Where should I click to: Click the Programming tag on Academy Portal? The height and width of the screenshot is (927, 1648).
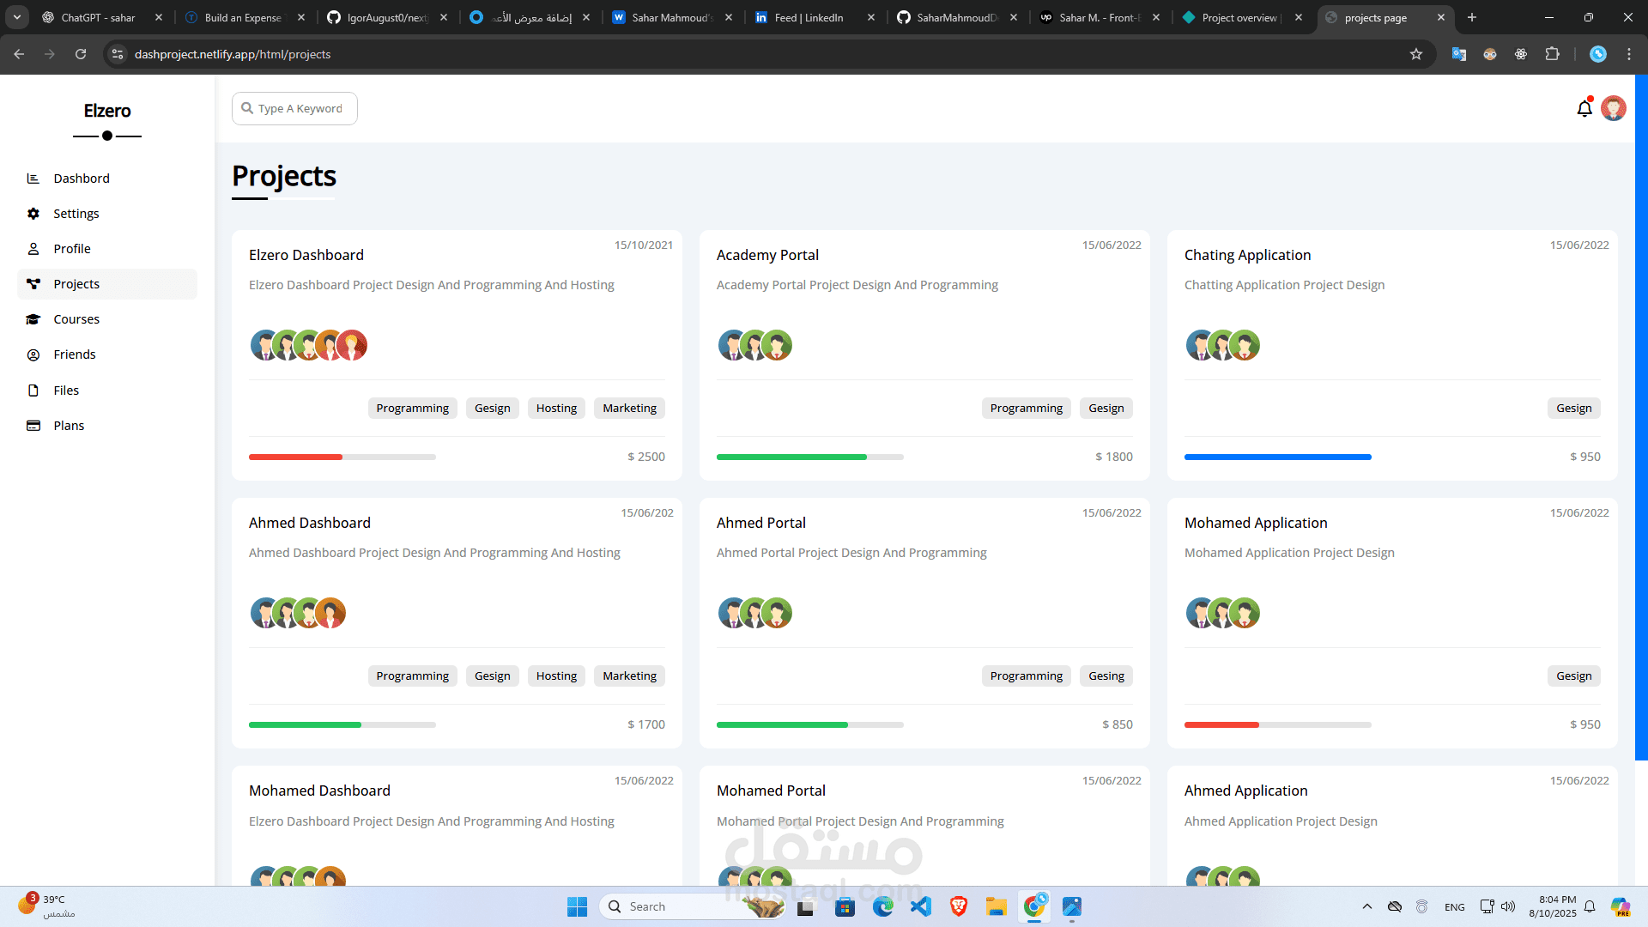point(1026,409)
